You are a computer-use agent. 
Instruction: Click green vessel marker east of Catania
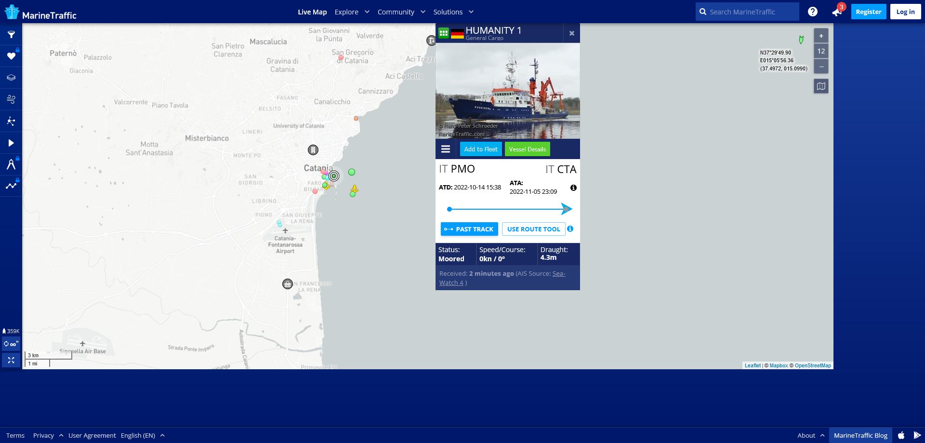pyautogui.click(x=352, y=172)
